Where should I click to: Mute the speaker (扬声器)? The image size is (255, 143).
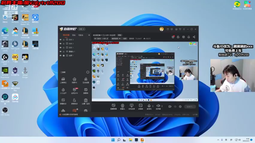point(158,107)
